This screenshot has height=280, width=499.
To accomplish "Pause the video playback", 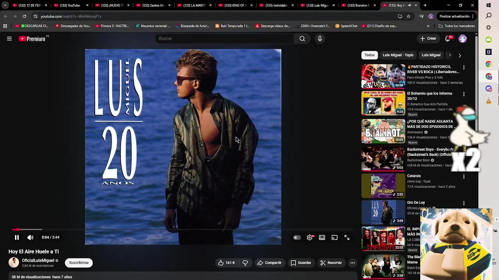I will 17,237.
